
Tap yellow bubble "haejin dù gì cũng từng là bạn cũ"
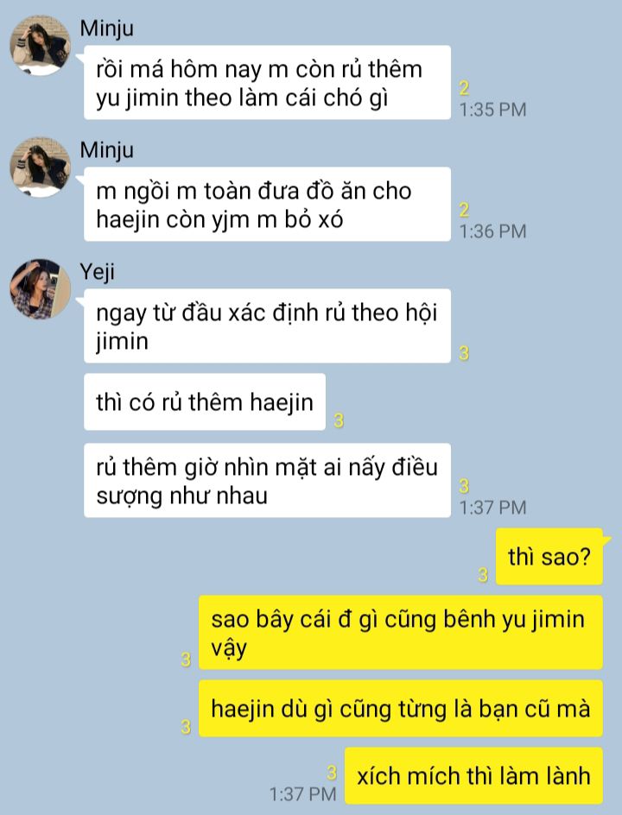pos(401,709)
